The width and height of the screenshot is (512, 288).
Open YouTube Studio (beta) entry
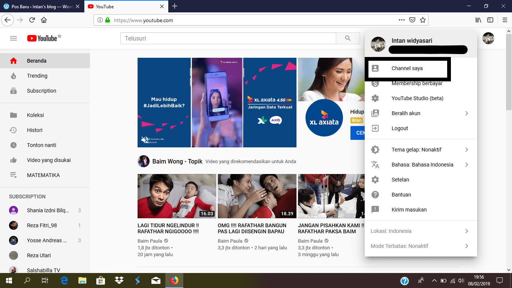(421, 98)
